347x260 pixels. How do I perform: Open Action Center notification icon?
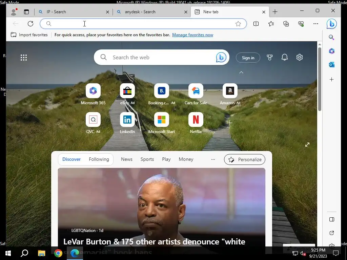tap(336, 253)
